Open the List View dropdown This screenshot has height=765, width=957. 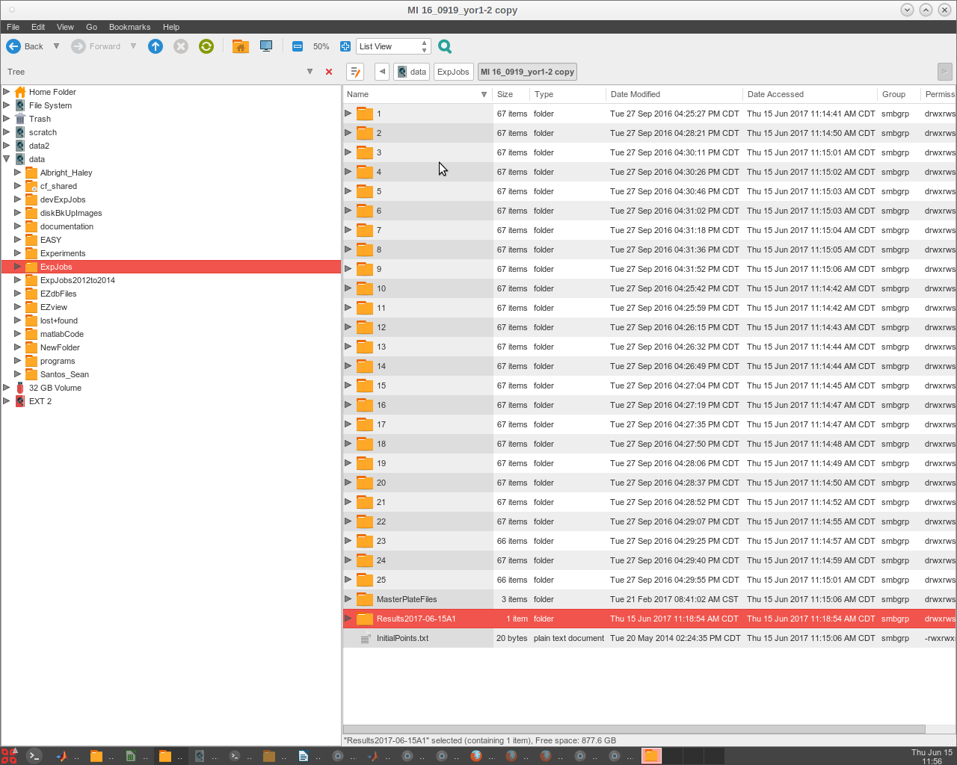coord(393,46)
